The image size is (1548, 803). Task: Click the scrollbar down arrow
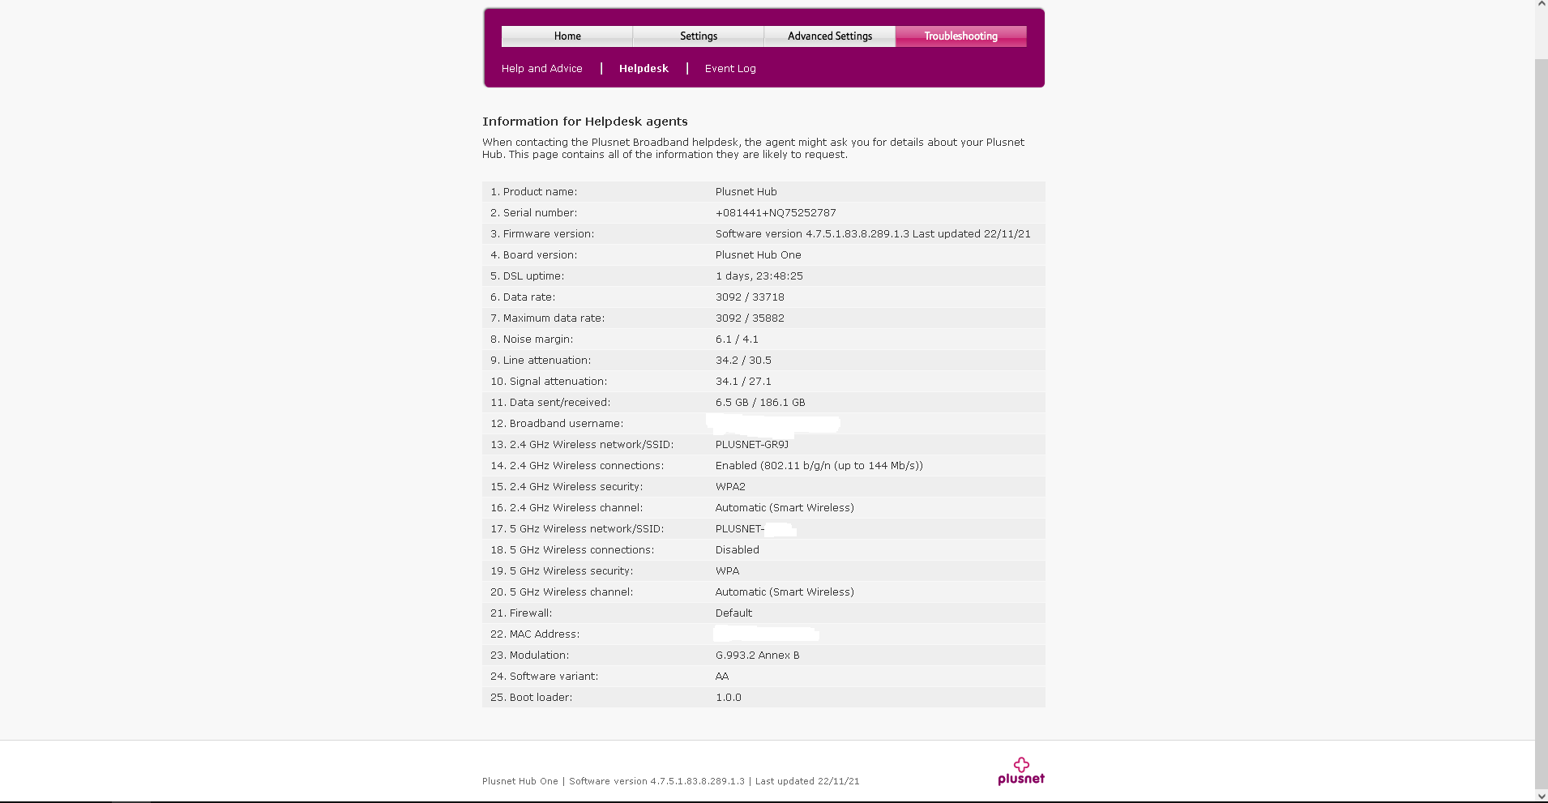tap(1541, 797)
